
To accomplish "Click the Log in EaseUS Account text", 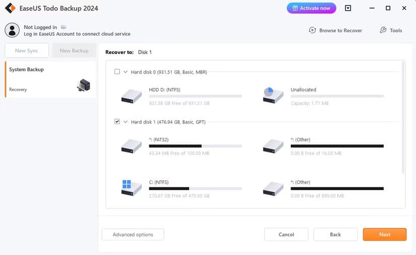I will pos(77,34).
